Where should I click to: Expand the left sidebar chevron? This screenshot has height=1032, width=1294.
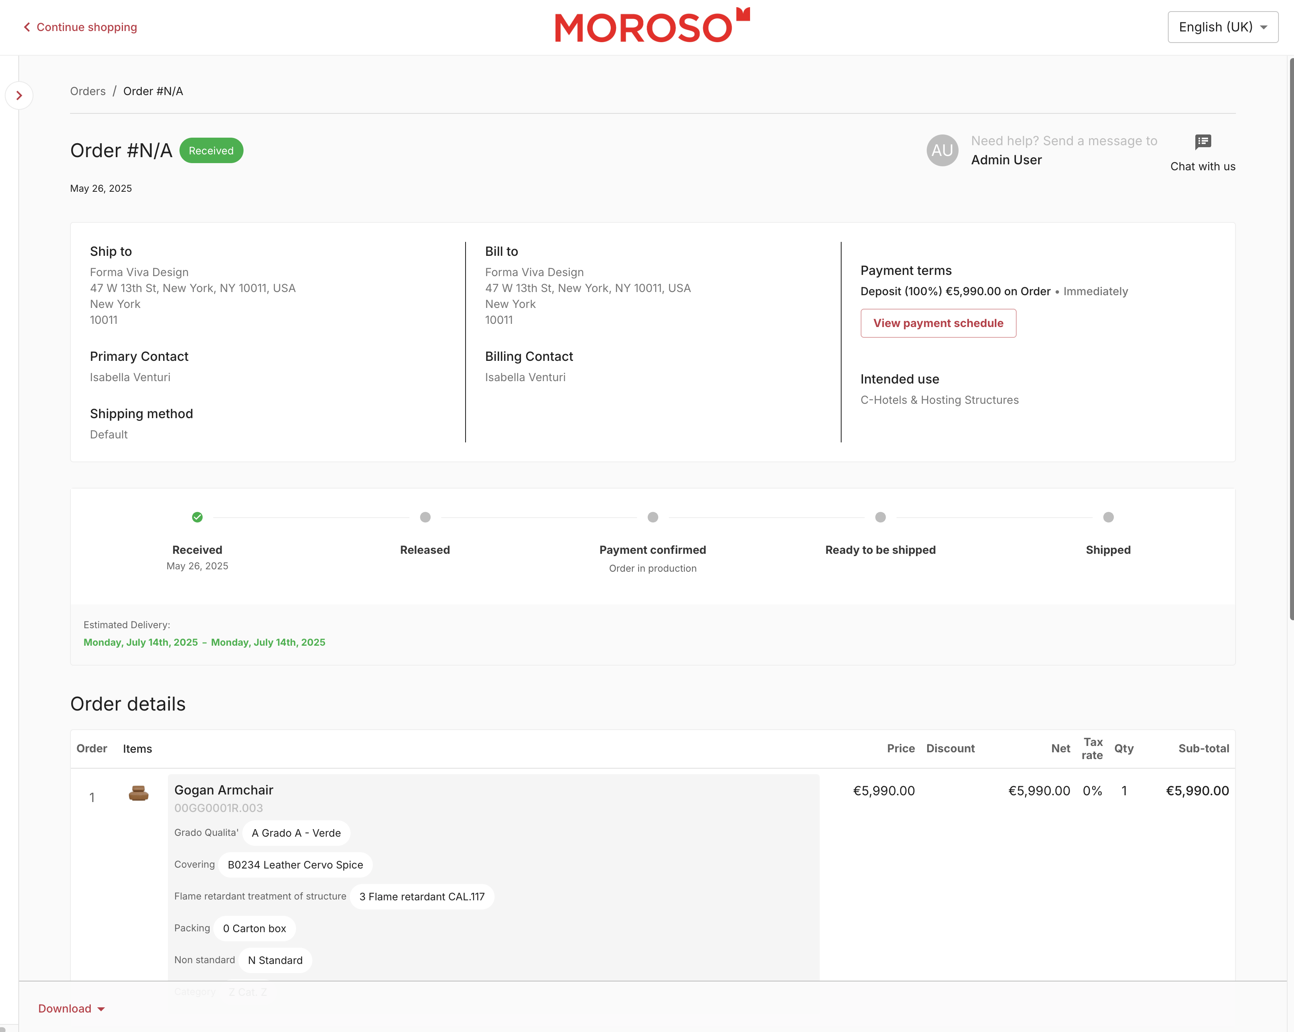tap(19, 95)
